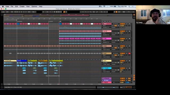
Task: Select the yellow Short Nat audio clip
Action: click(x=10, y=61)
